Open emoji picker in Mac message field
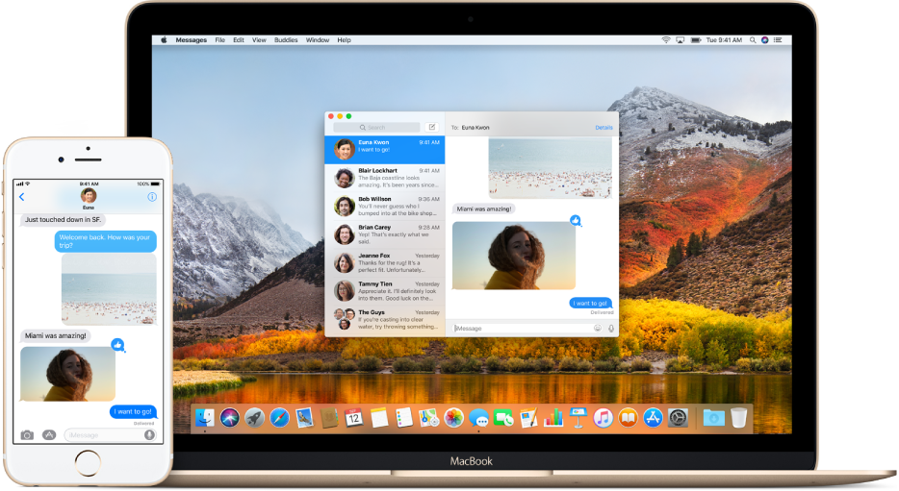 (598, 328)
